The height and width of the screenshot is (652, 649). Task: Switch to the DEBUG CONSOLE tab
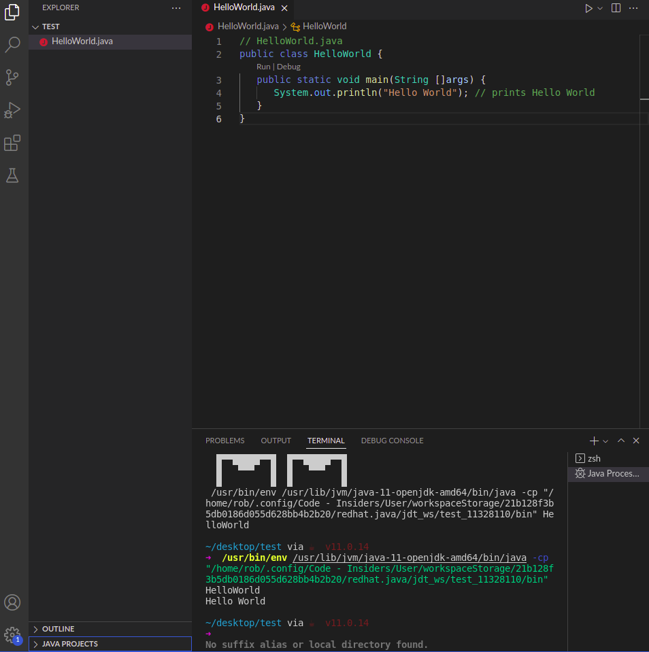(x=392, y=441)
